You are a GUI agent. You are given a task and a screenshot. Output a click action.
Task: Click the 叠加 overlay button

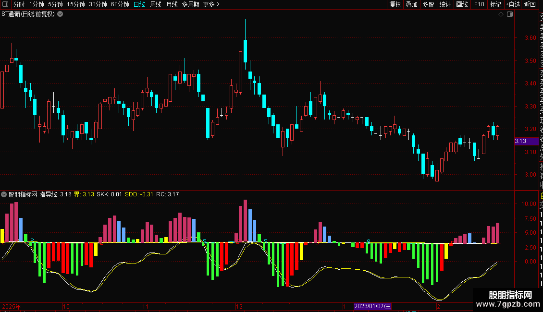coord(412,4)
